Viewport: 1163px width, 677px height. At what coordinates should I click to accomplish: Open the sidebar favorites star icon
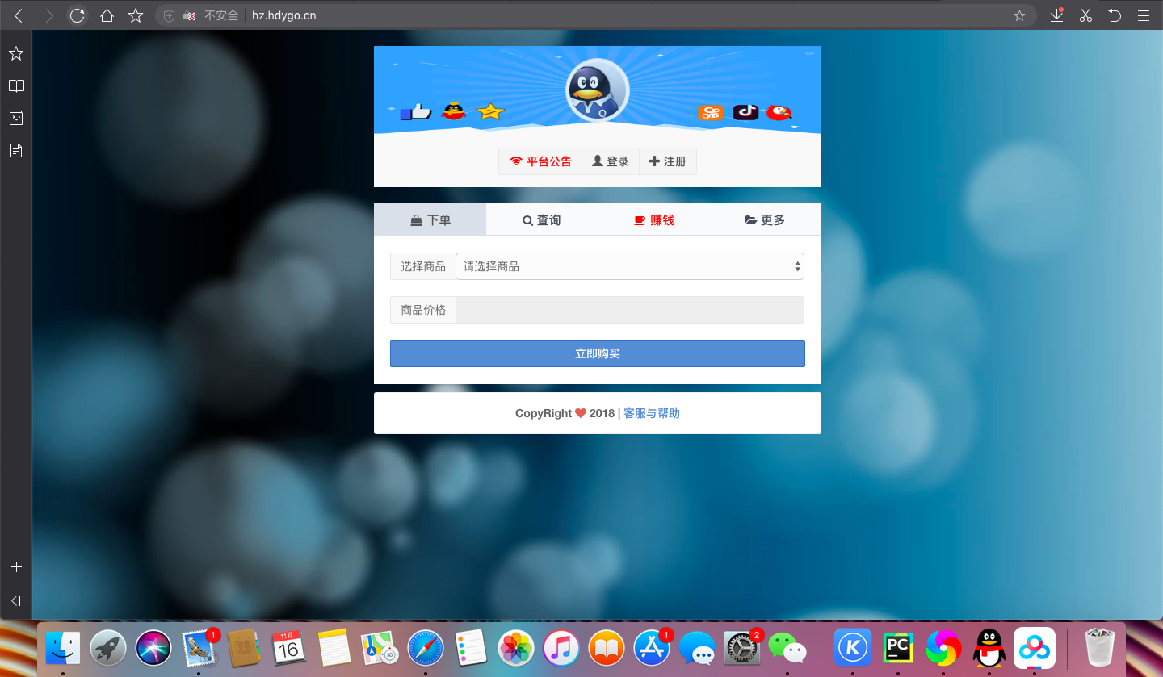16,53
